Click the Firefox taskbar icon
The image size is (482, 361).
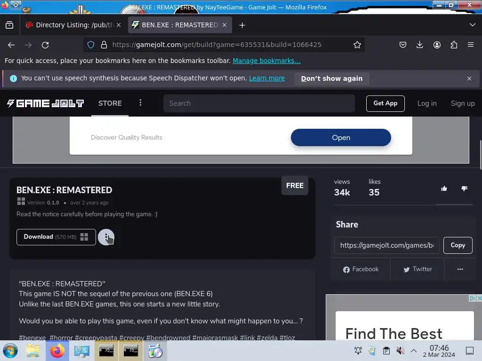(x=57, y=351)
